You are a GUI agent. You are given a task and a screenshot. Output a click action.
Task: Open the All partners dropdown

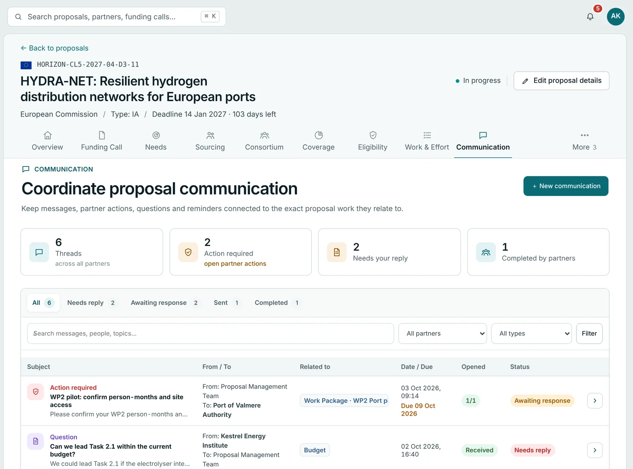point(442,333)
